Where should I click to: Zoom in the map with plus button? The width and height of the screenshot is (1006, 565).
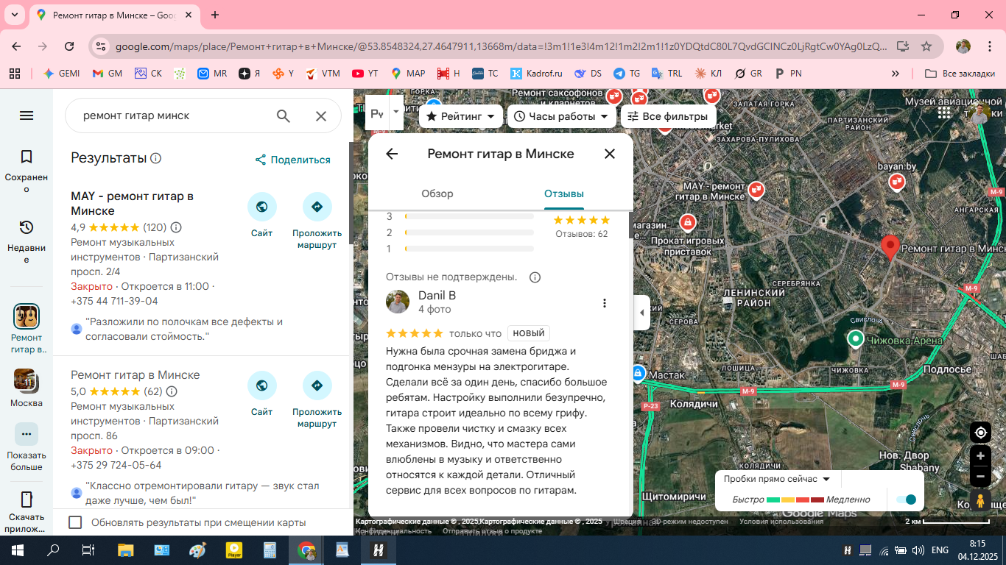tap(979, 456)
